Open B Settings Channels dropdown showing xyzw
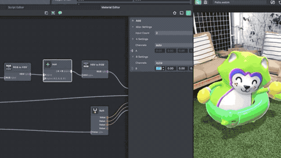The height and width of the screenshot is (158, 281). 174,63
